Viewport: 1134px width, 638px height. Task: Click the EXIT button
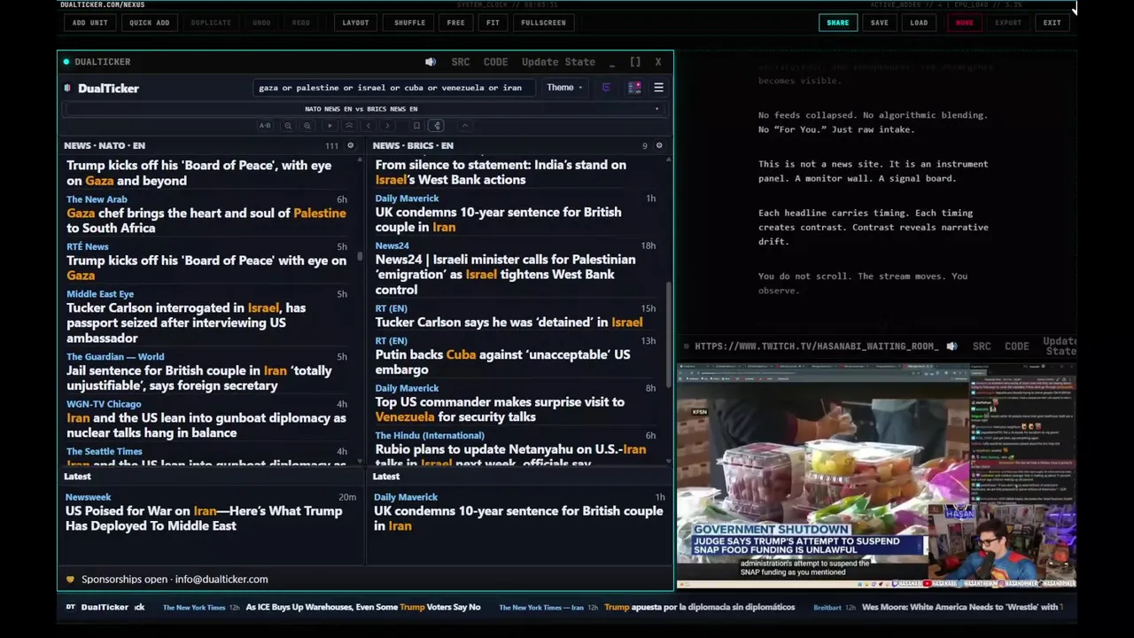[x=1052, y=22]
